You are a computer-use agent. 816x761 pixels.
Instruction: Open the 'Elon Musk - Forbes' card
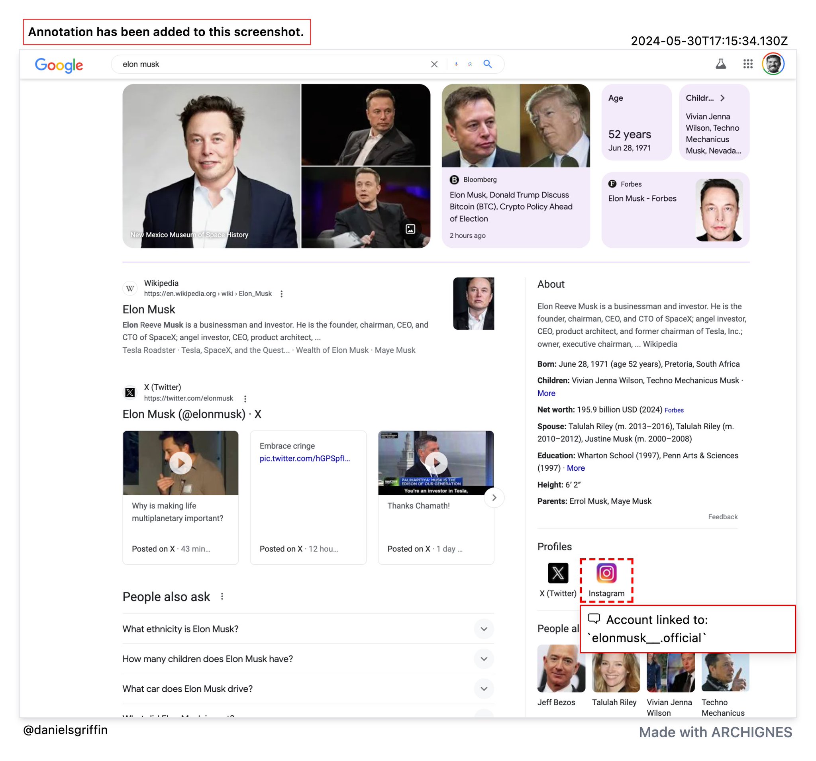pos(675,210)
